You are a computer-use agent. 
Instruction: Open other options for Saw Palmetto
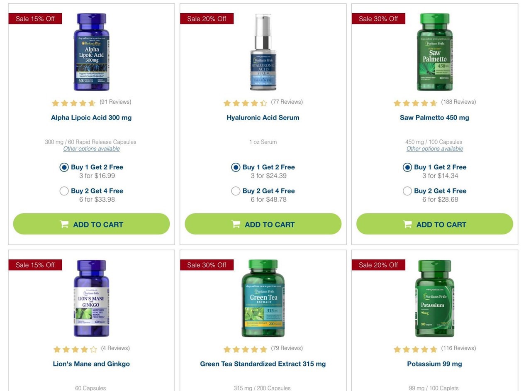click(x=435, y=149)
